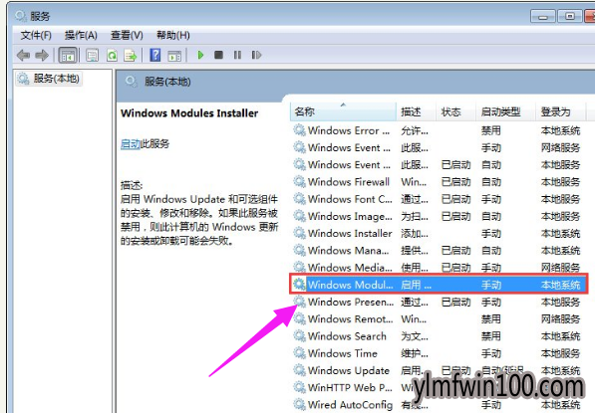The height and width of the screenshot is (413, 595).
Task: Sort by the 启动类型 column header
Action: 506,111
